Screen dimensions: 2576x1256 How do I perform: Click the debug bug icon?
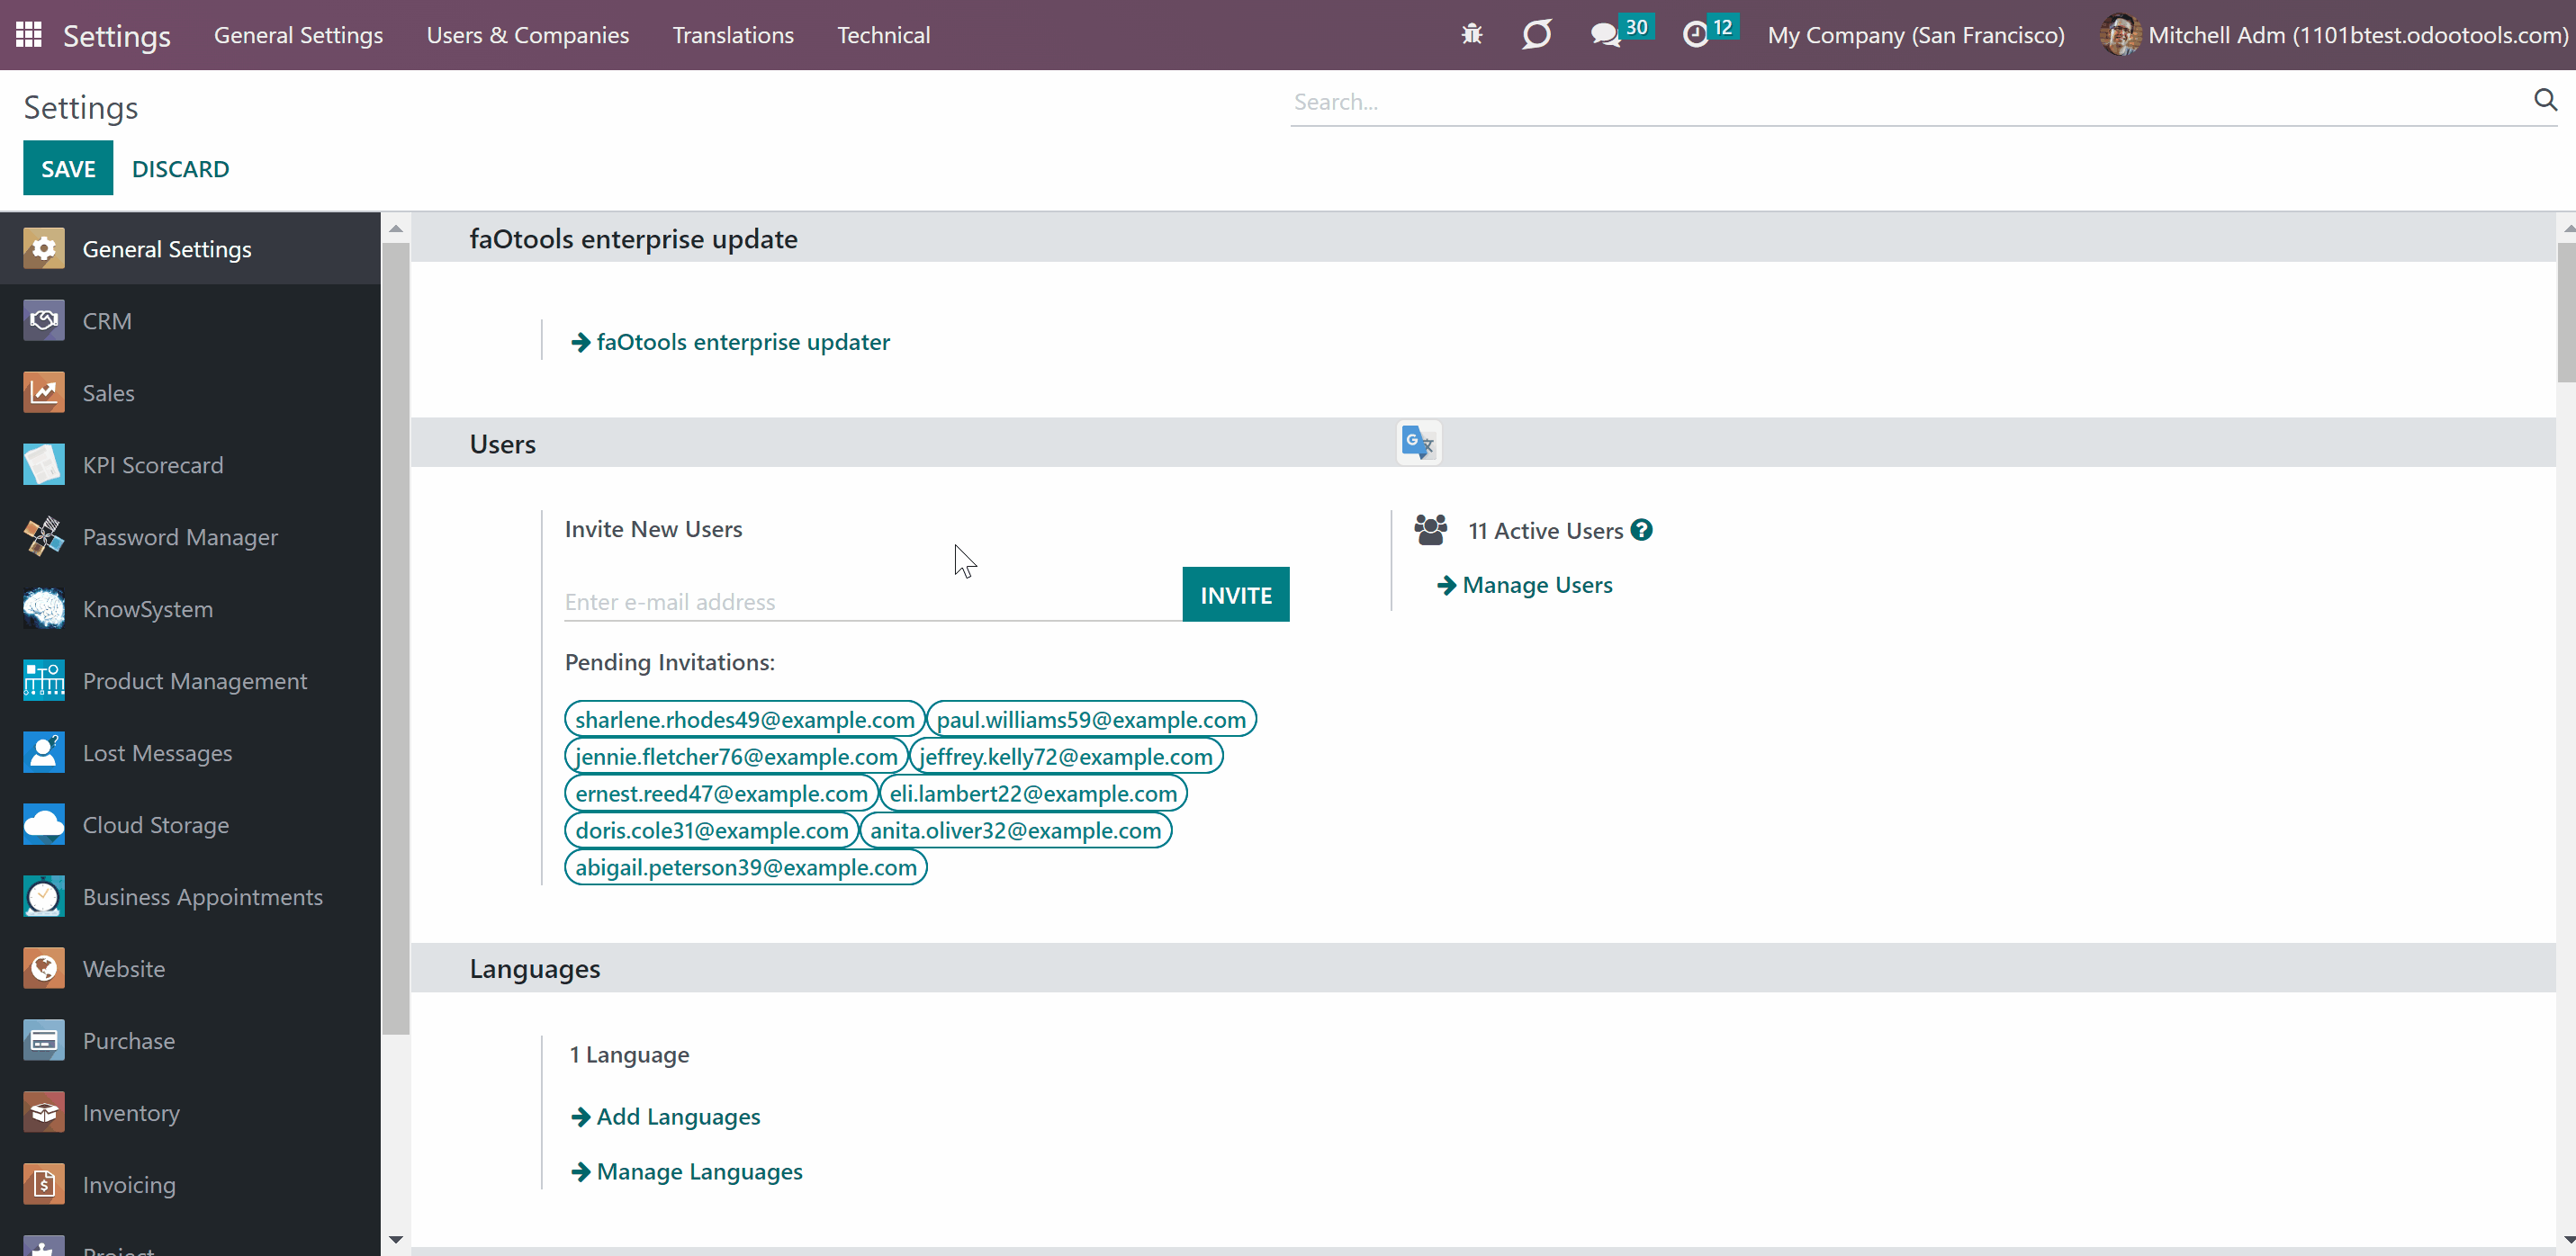(x=1471, y=35)
